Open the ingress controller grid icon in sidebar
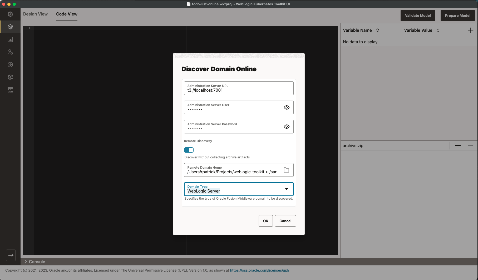478x280 pixels. (x=10, y=90)
